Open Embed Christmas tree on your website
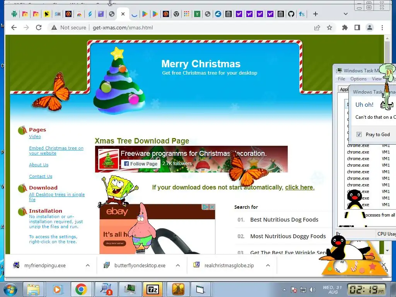 click(56, 150)
